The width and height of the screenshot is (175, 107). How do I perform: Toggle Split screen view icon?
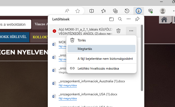click(92, 11)
